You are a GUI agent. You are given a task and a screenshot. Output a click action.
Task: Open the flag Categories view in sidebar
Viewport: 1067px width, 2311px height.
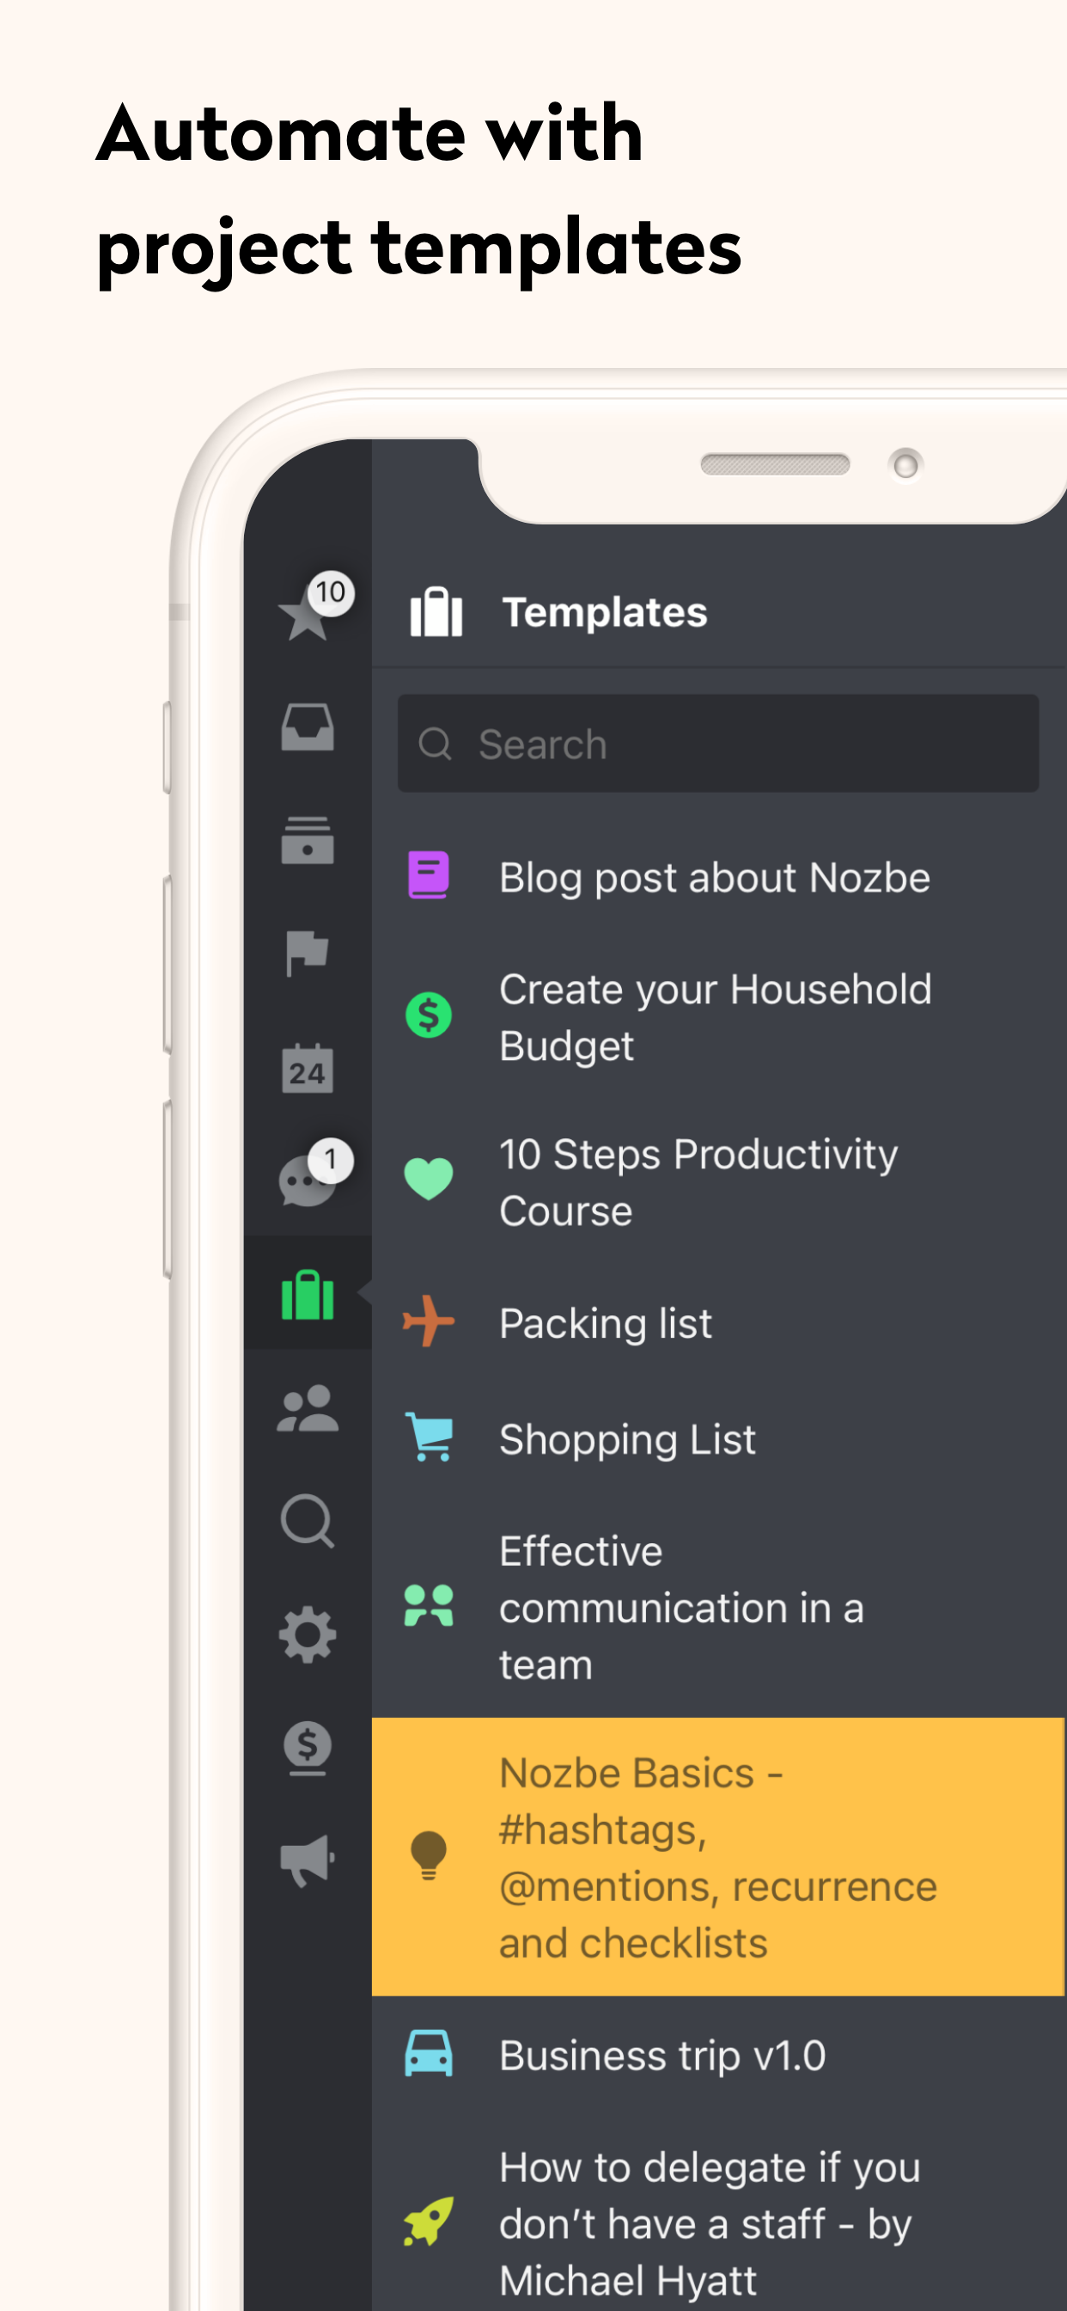307,953
